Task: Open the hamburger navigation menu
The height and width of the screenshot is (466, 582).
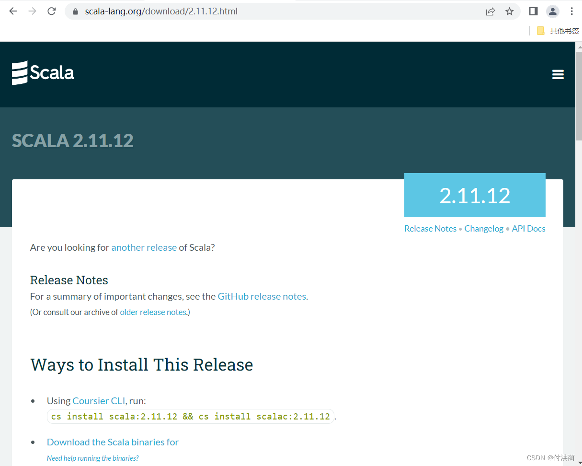Action: click(558, 74)
